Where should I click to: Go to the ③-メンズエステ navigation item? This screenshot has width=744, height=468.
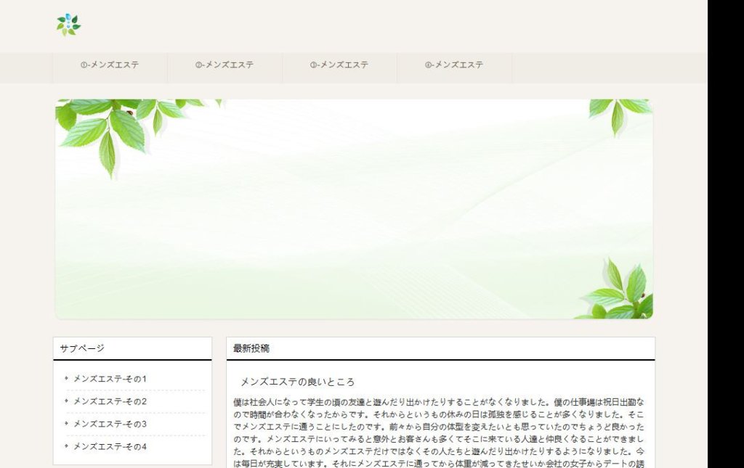coord(339,65)
